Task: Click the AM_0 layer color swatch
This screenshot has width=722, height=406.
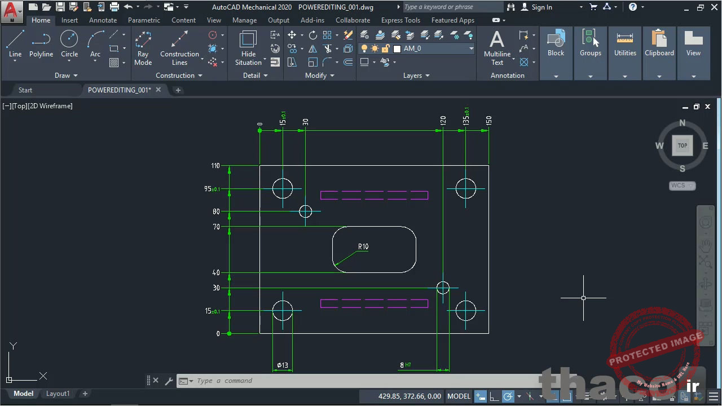Action: pos(397,49)
